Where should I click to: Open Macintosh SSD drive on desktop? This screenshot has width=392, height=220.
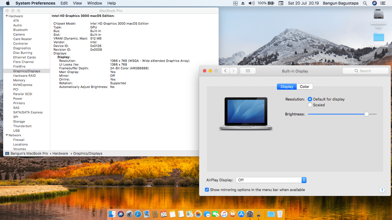pos(379,18)
